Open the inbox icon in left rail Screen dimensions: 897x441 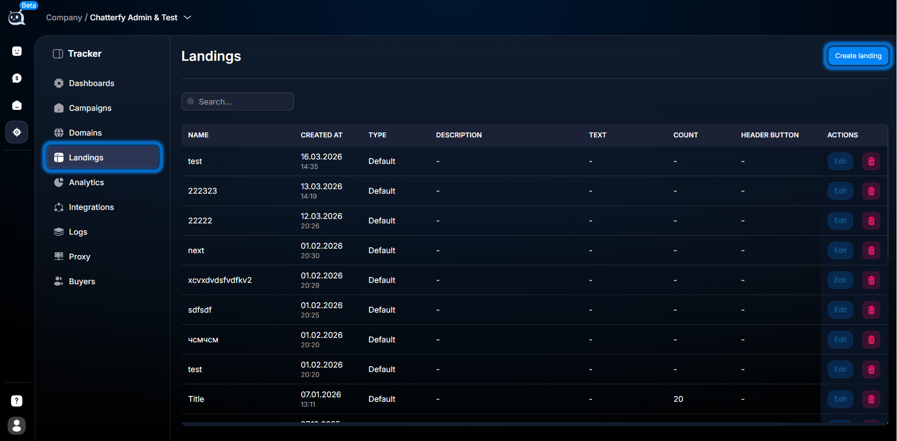click(x=17, y=105)
